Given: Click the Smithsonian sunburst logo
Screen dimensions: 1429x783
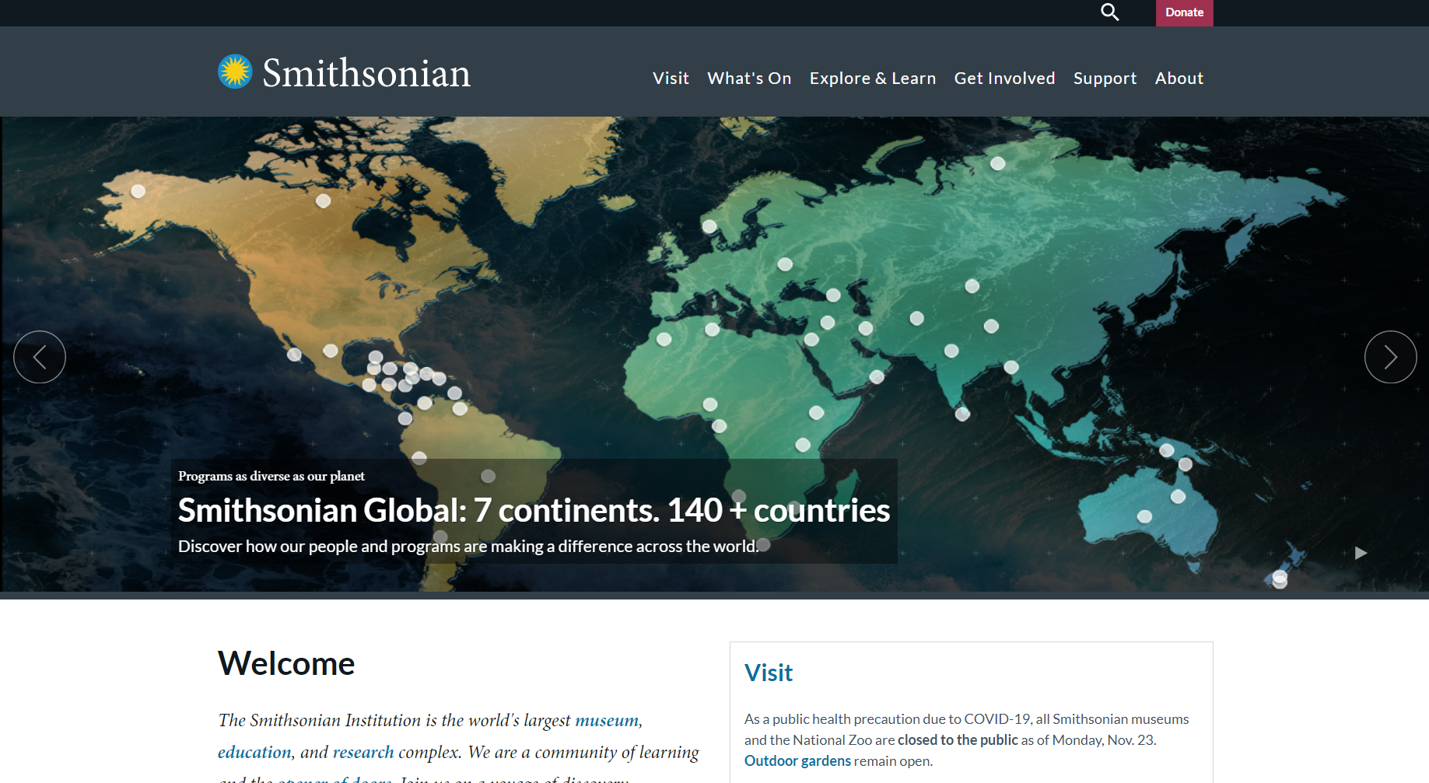Looking at the screenshot, I should [x=235, y=72].
